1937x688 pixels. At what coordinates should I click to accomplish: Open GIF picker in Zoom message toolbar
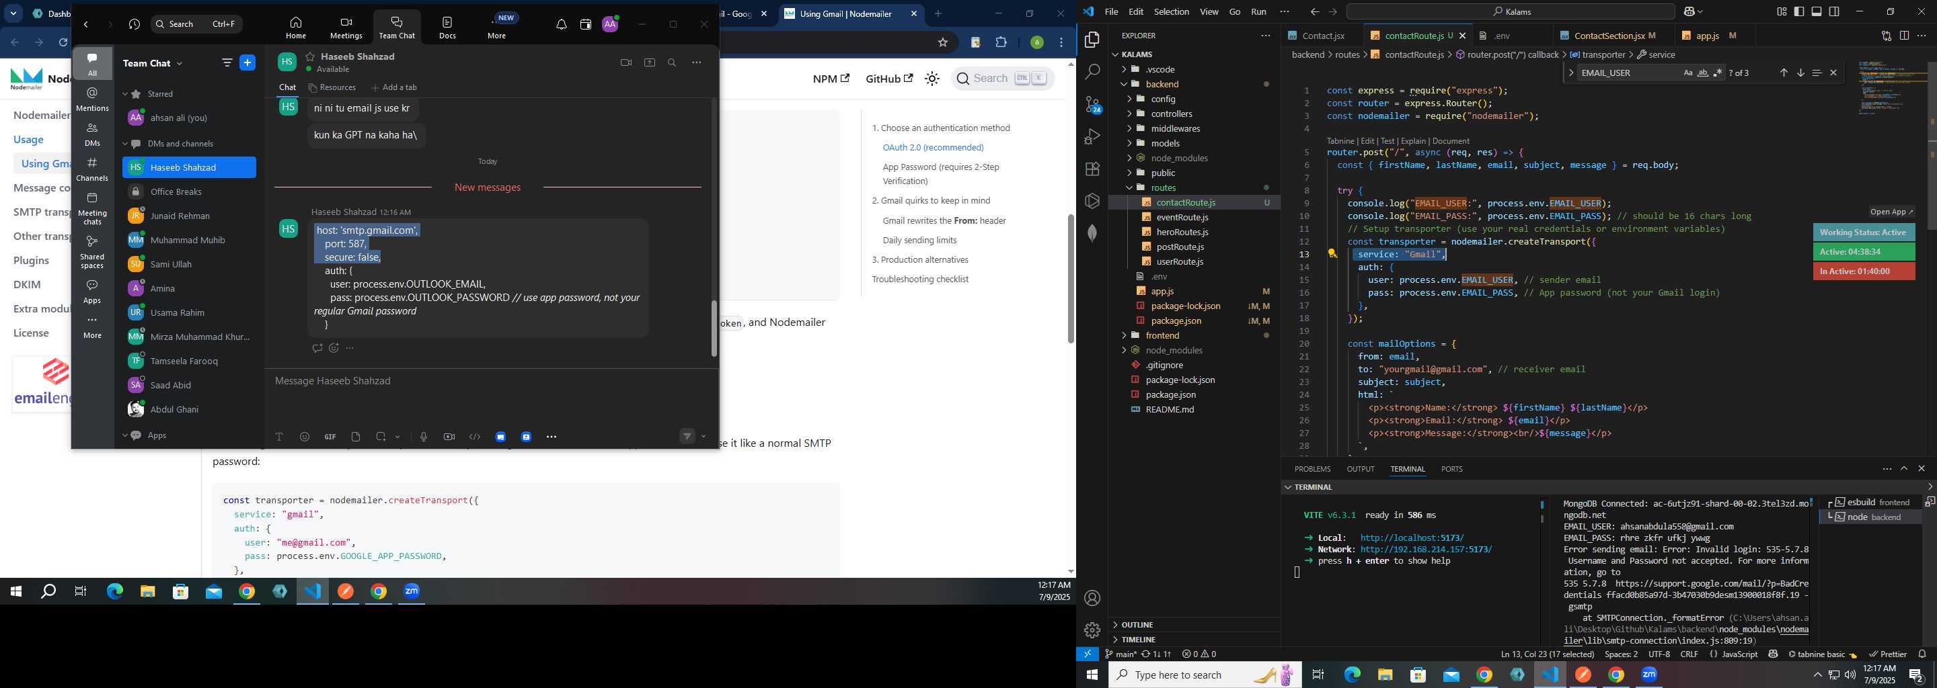pyautogui.click(x=330, y=437)
